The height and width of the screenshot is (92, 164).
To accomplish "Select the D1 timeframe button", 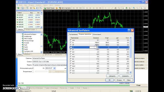I will click(94, 8).
